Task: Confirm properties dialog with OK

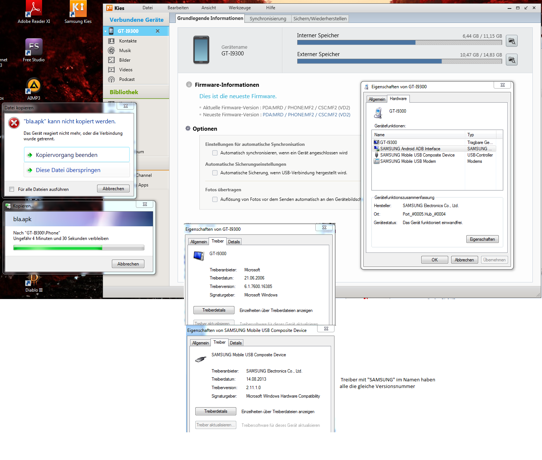Action: (x=435, y=260)
